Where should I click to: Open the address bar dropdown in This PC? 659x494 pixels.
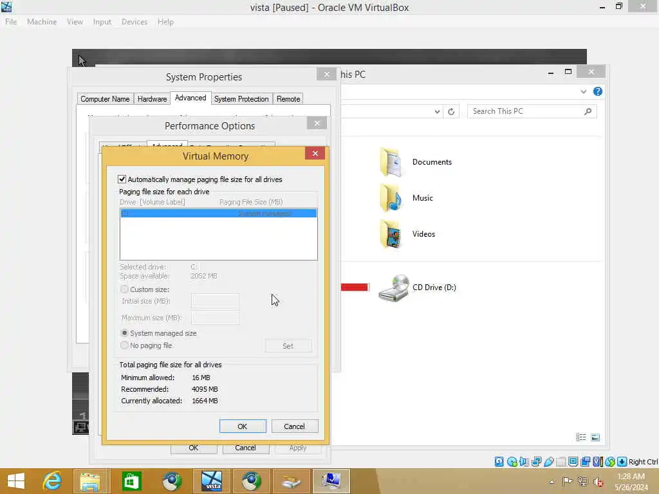pos(437,111)
